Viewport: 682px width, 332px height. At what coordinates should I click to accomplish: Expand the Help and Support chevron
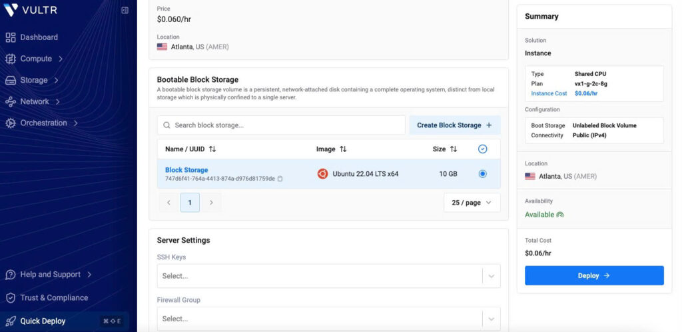coord(89,275)
